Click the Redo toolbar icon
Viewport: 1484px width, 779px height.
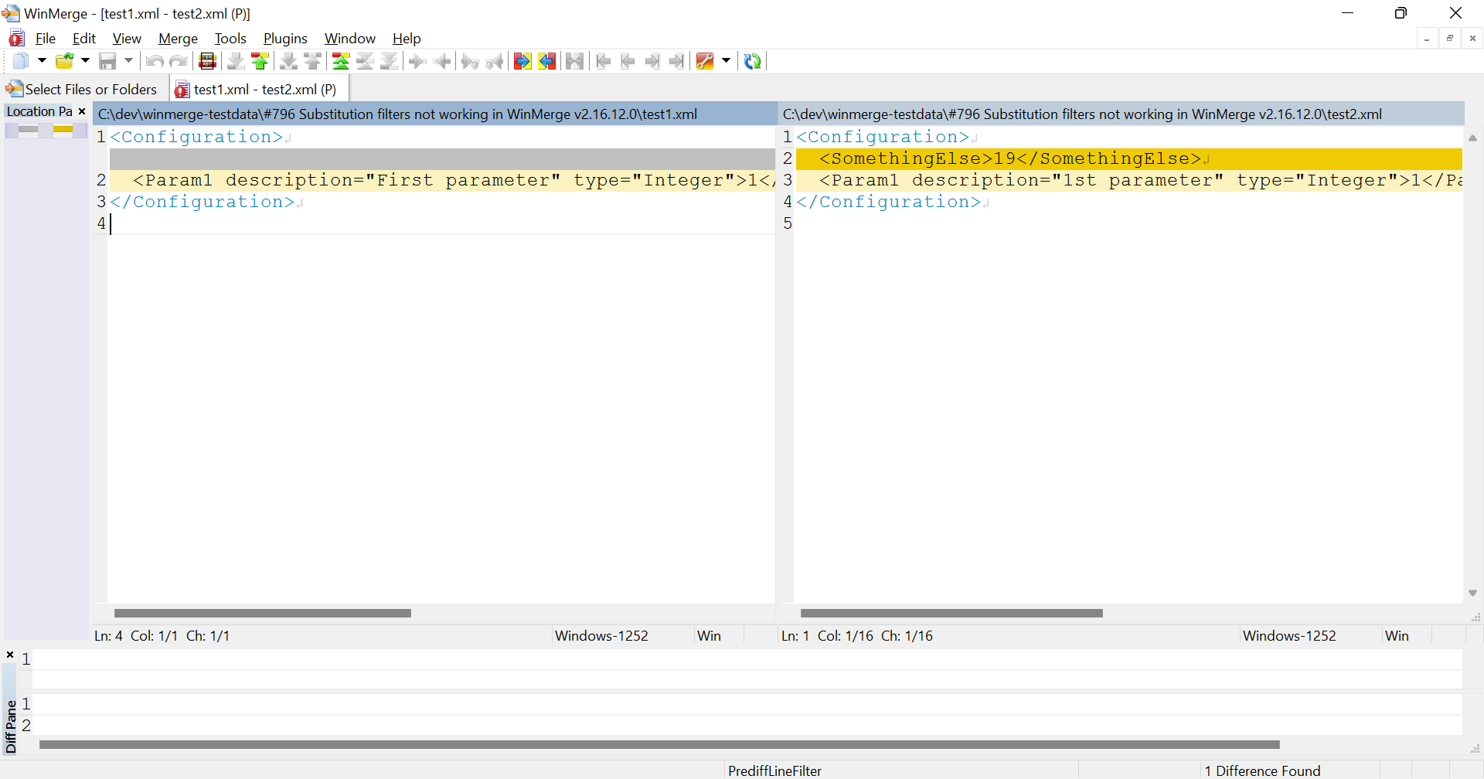(x=179, y=61)
